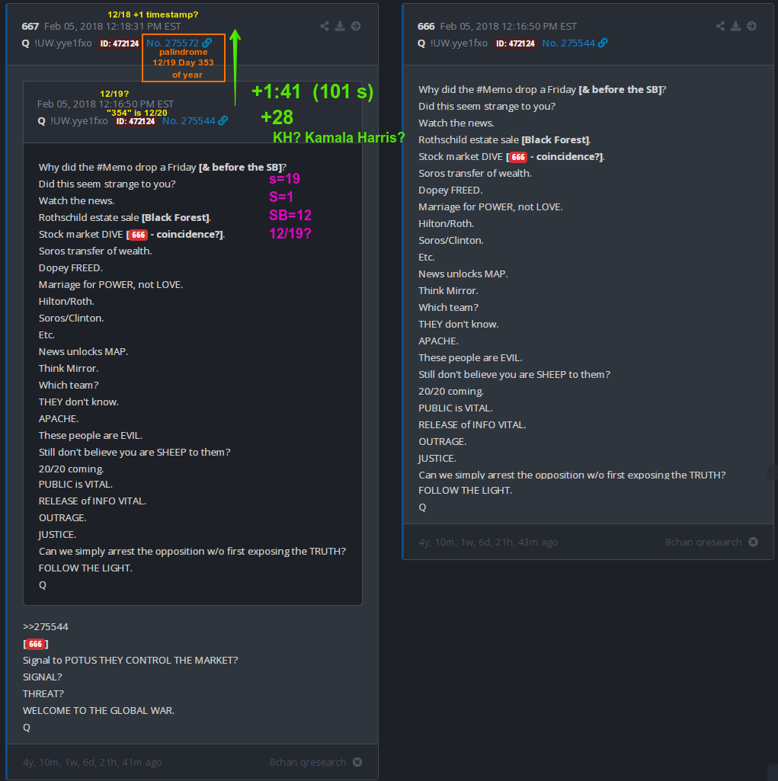Click red 666 tag below >>275544 reference

(35, 644)
